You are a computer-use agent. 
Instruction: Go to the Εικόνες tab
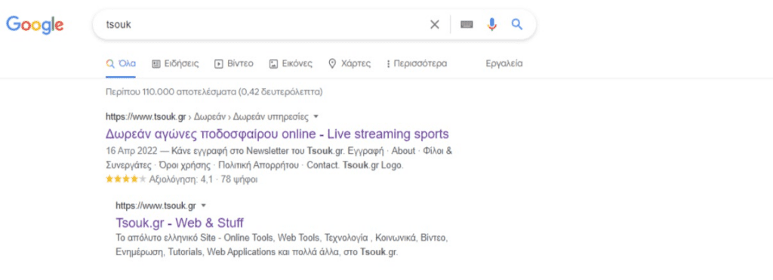[x=291, y=63]
